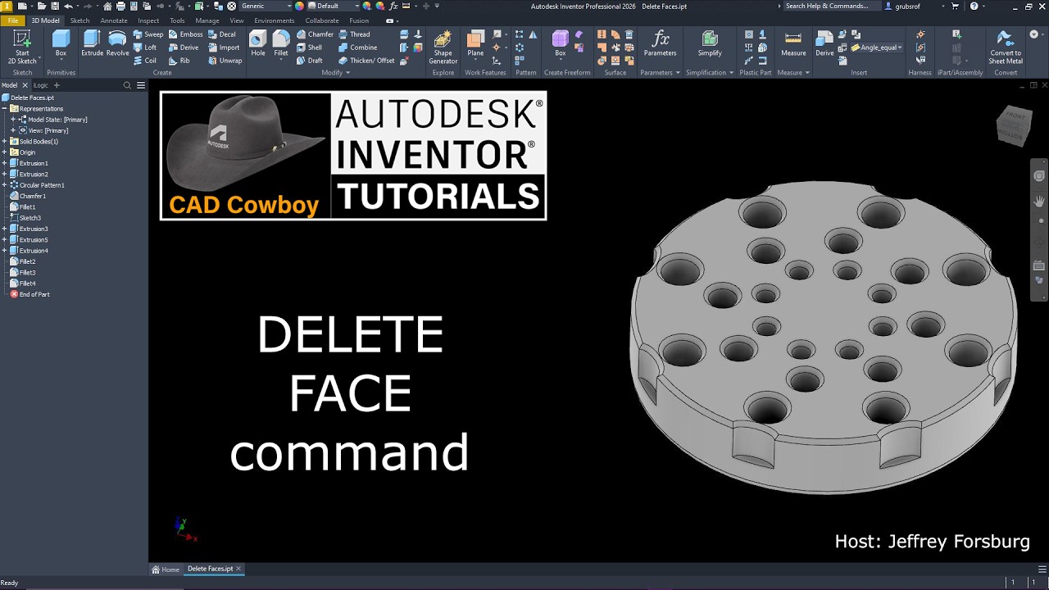The width and height of the screenshot is (1049, 590).
Task: Click the Home icon in quick access toolbar
Action: (x=107, y=6)
